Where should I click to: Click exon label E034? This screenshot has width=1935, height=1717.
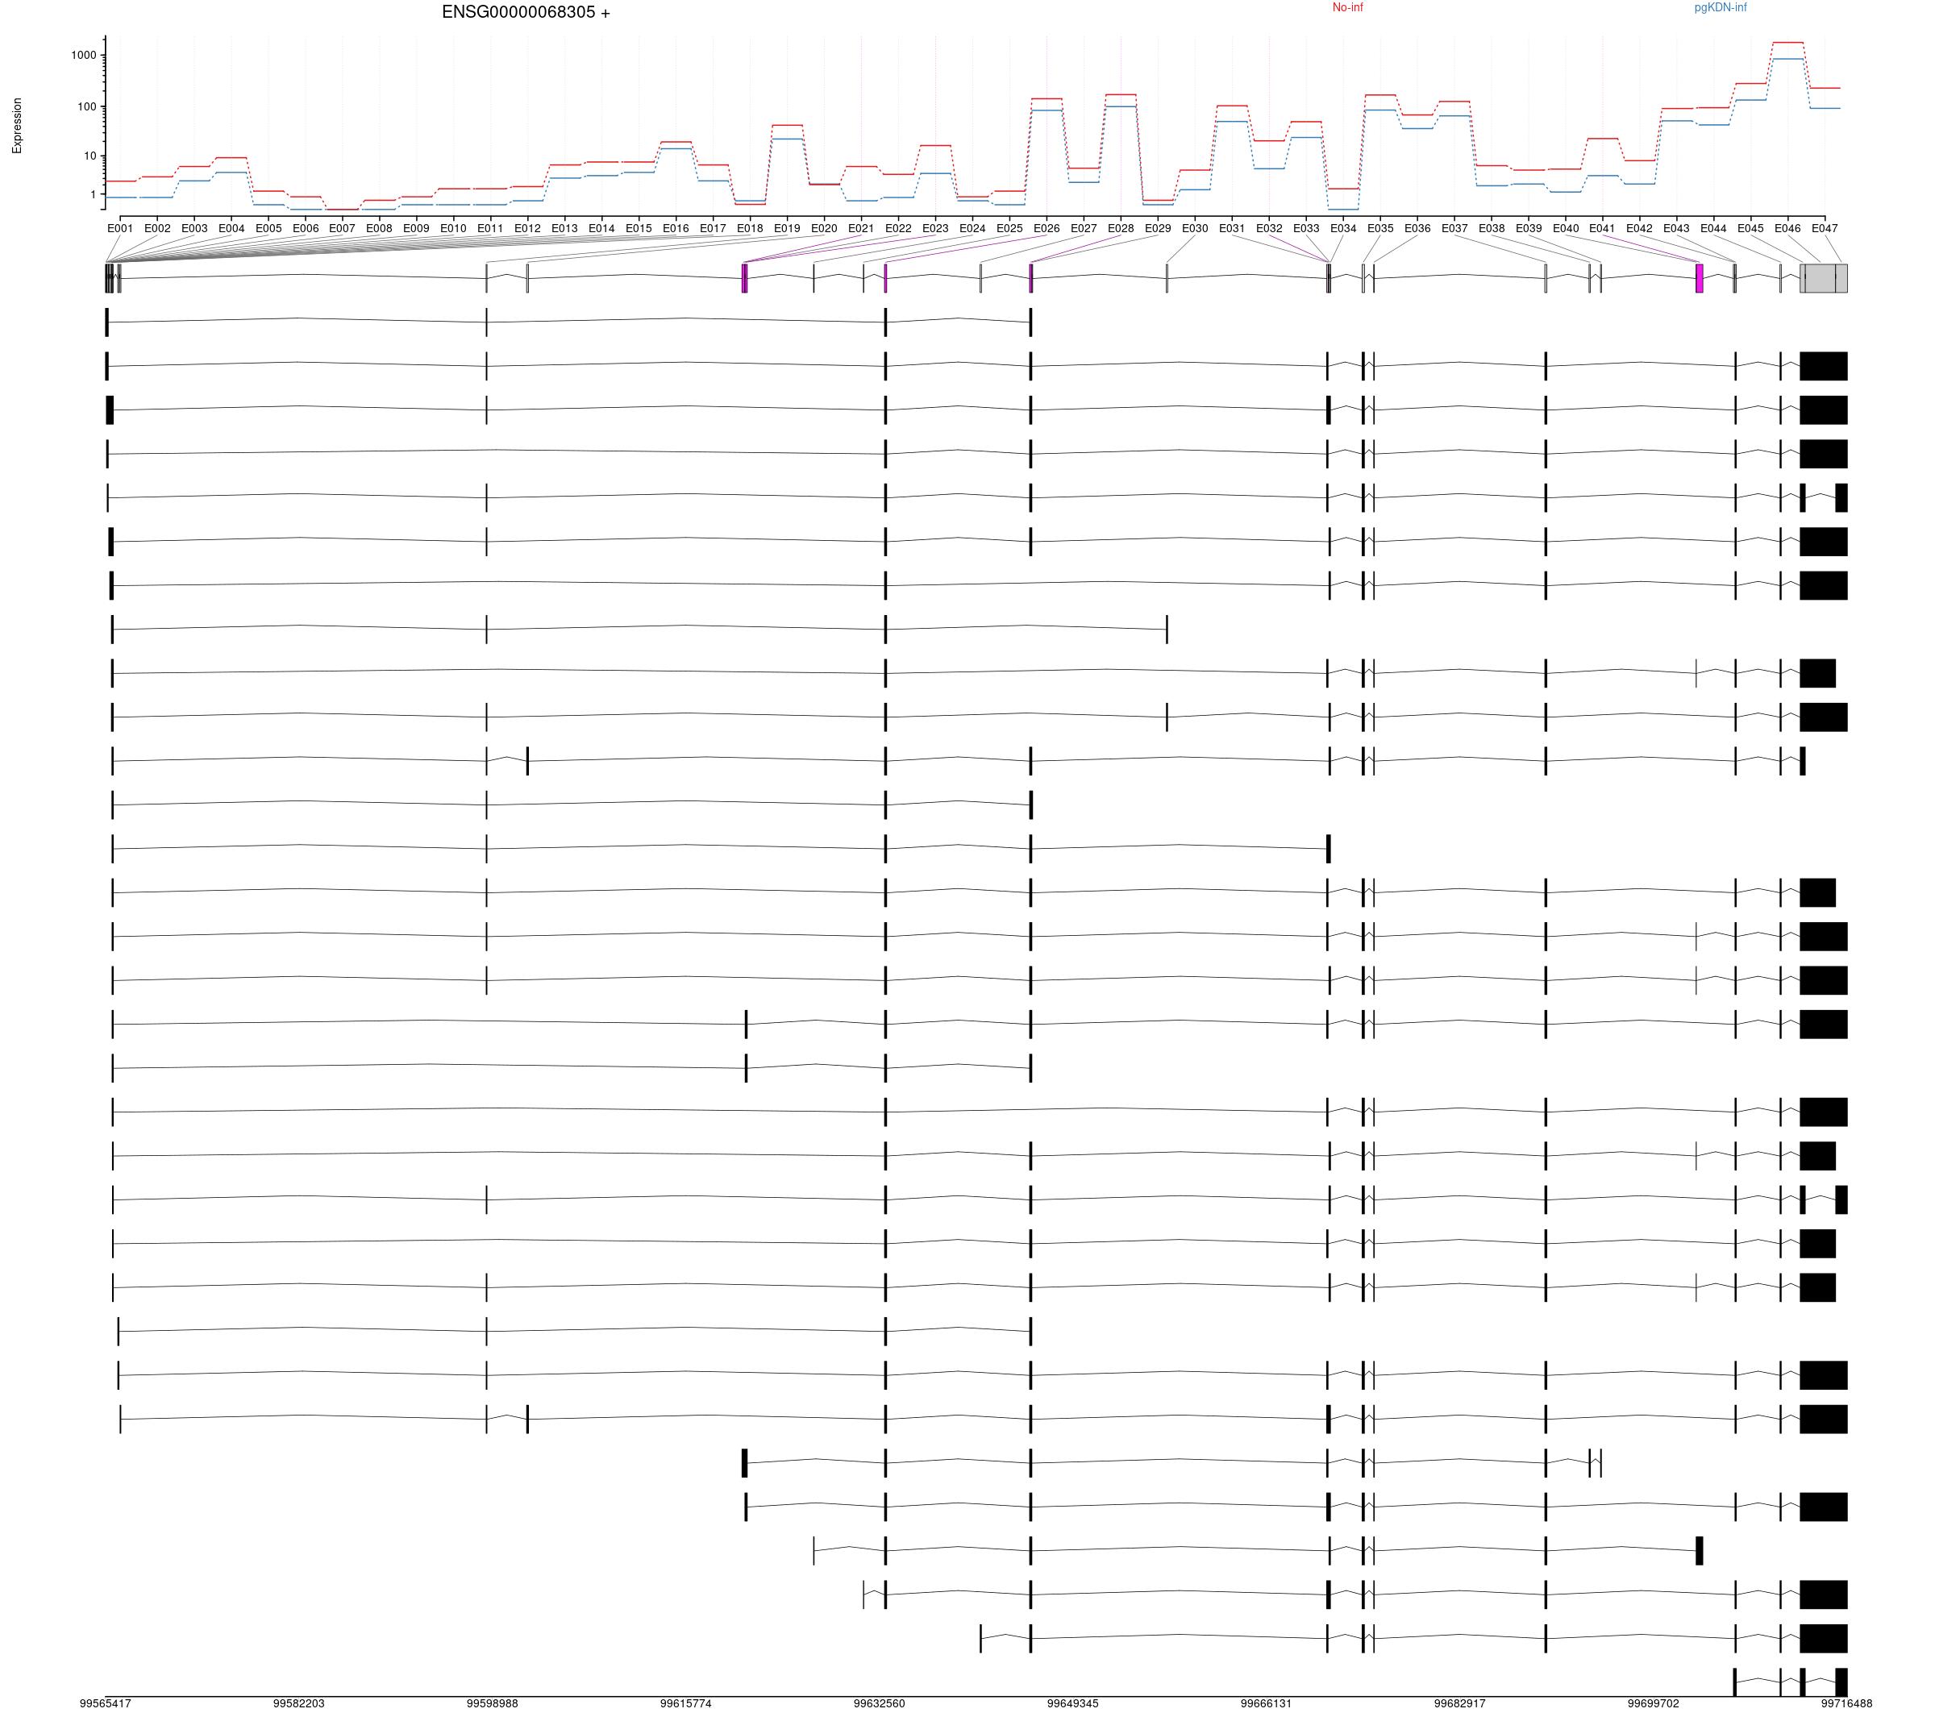click(x=1342, y=228)
